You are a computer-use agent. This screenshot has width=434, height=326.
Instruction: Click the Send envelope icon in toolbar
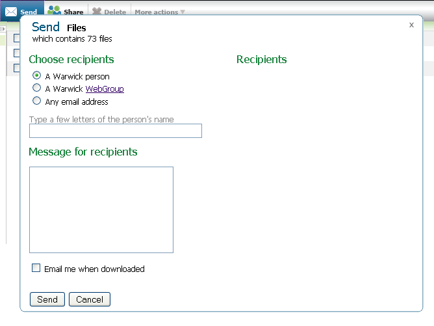11,12
